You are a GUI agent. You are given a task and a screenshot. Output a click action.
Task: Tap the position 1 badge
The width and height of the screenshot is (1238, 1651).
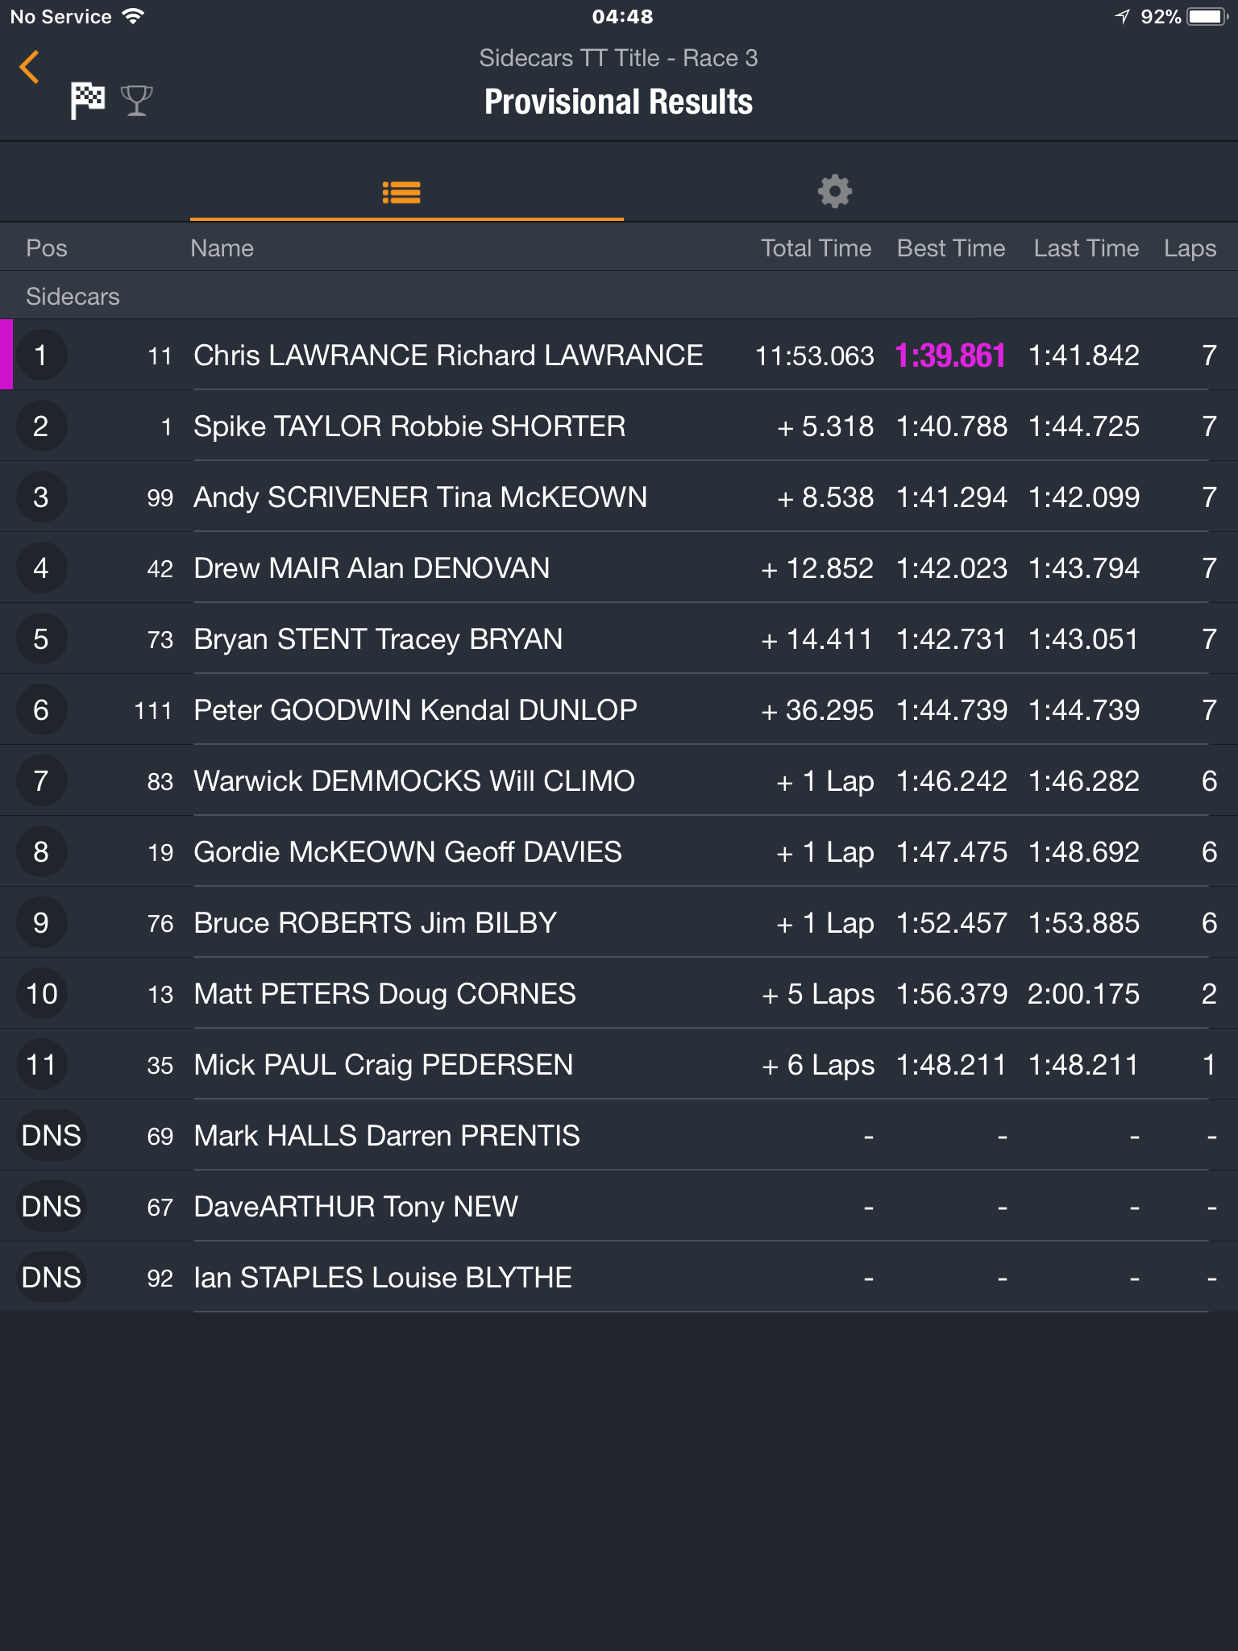click(x=41, y=356)
